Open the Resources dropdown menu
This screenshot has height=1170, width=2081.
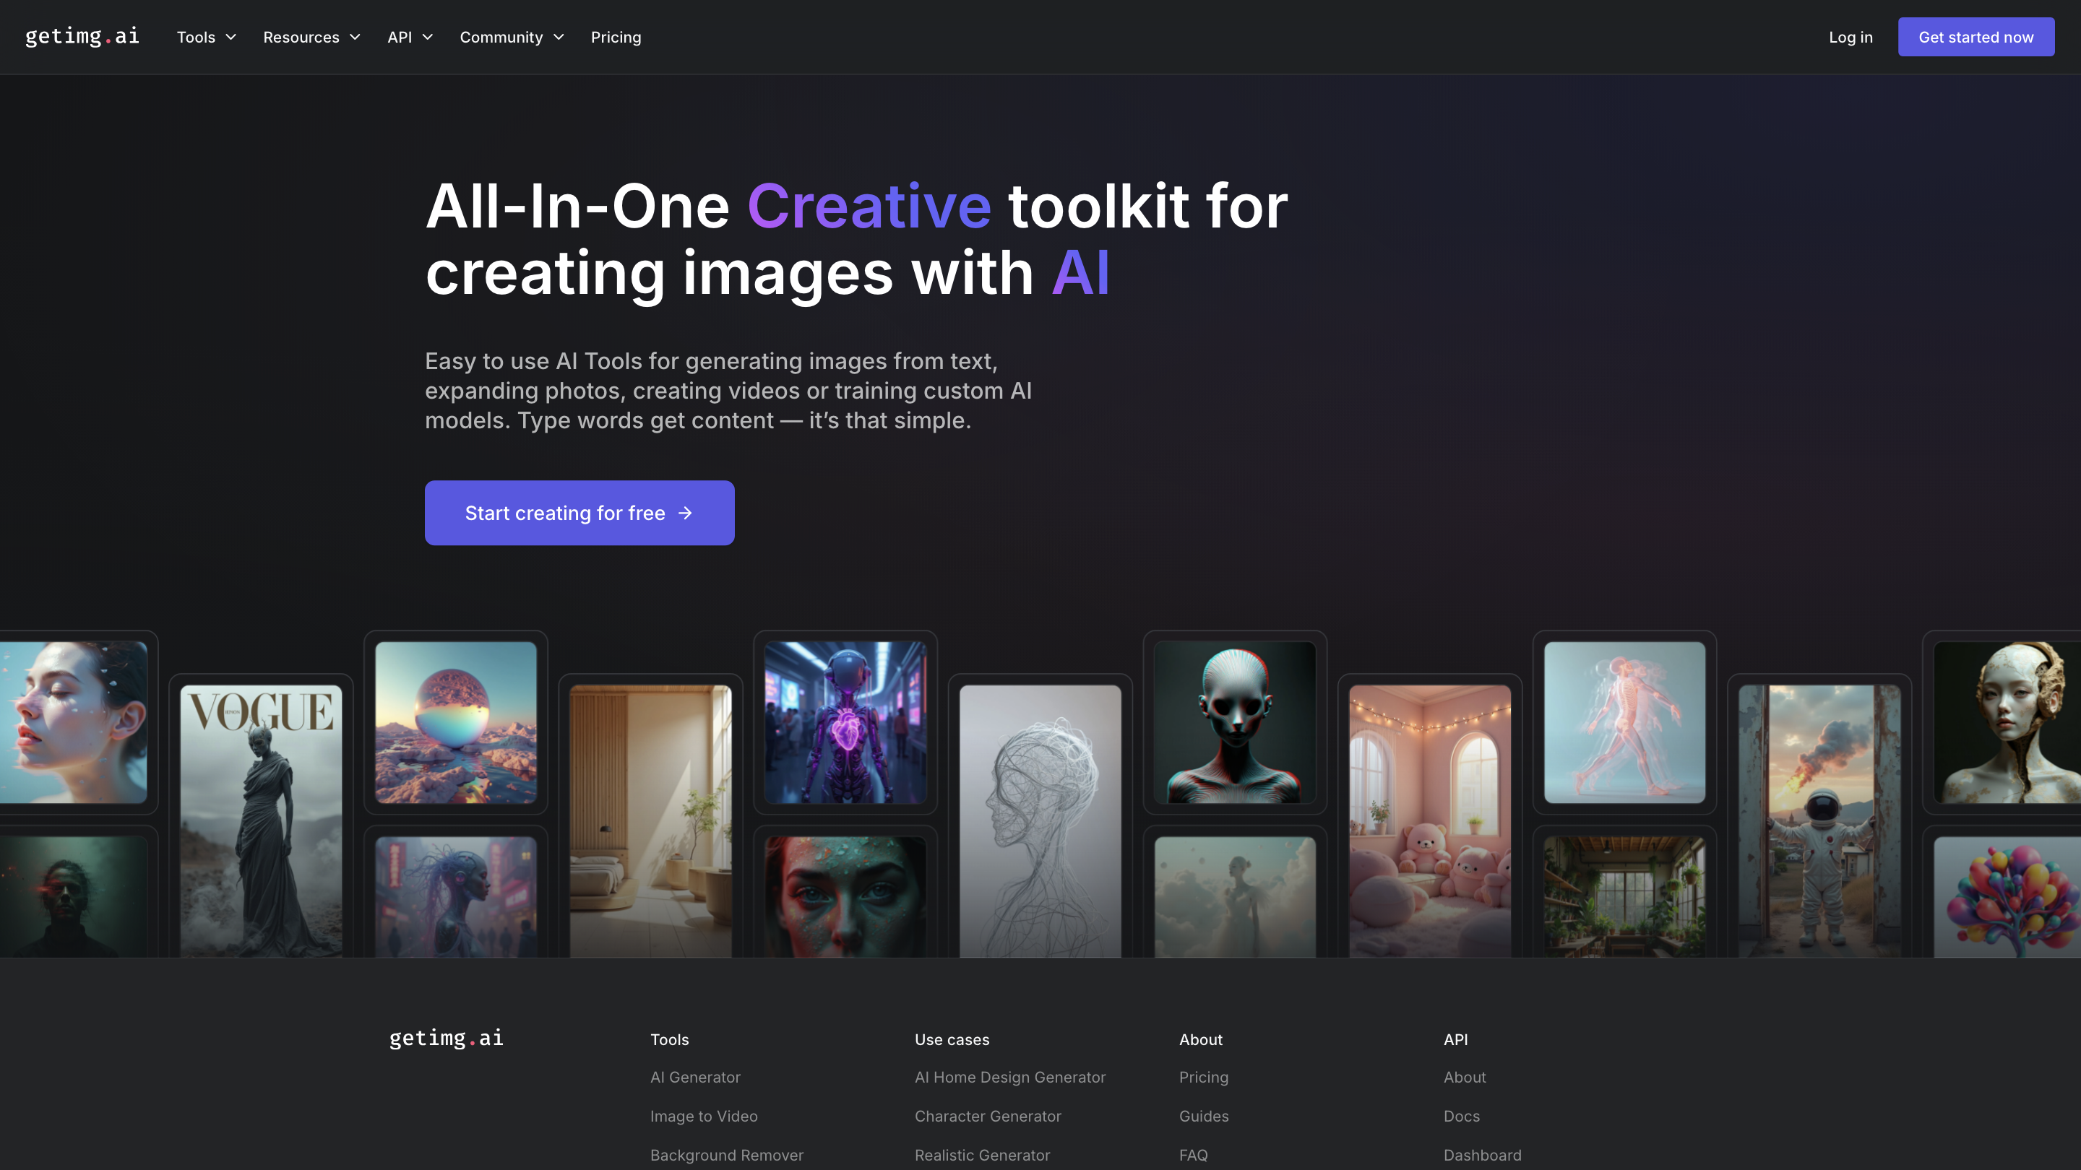pyautogui.click(x=311, y=37)
